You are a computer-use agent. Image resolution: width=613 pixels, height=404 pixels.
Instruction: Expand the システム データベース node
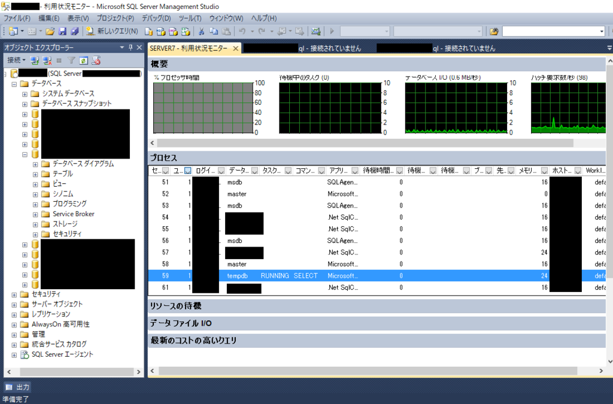(25, 94)
